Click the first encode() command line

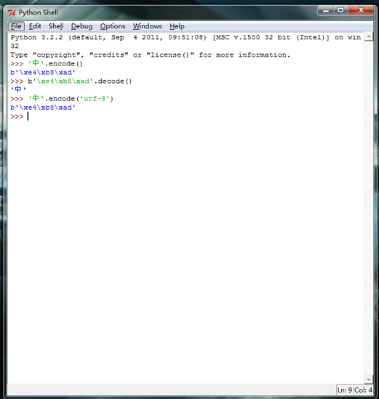click(x=47, y=64)
